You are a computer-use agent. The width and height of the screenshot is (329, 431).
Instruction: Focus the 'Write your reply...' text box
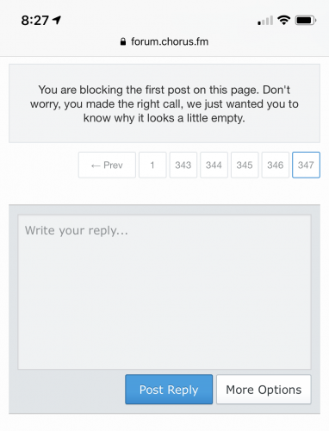point(164,292)
